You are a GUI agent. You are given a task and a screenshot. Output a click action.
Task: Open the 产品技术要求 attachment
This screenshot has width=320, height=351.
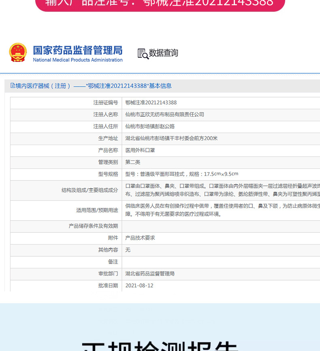tap(140, 238)
